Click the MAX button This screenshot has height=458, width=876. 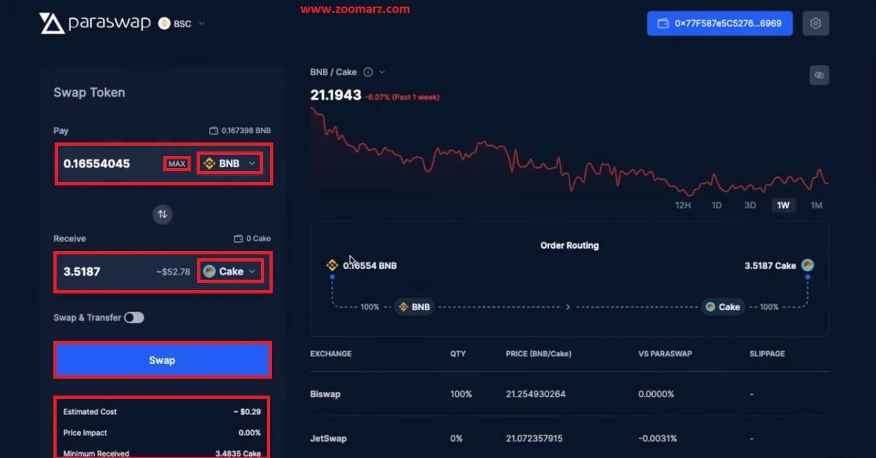pyautogui.click(x=177, y=164)
